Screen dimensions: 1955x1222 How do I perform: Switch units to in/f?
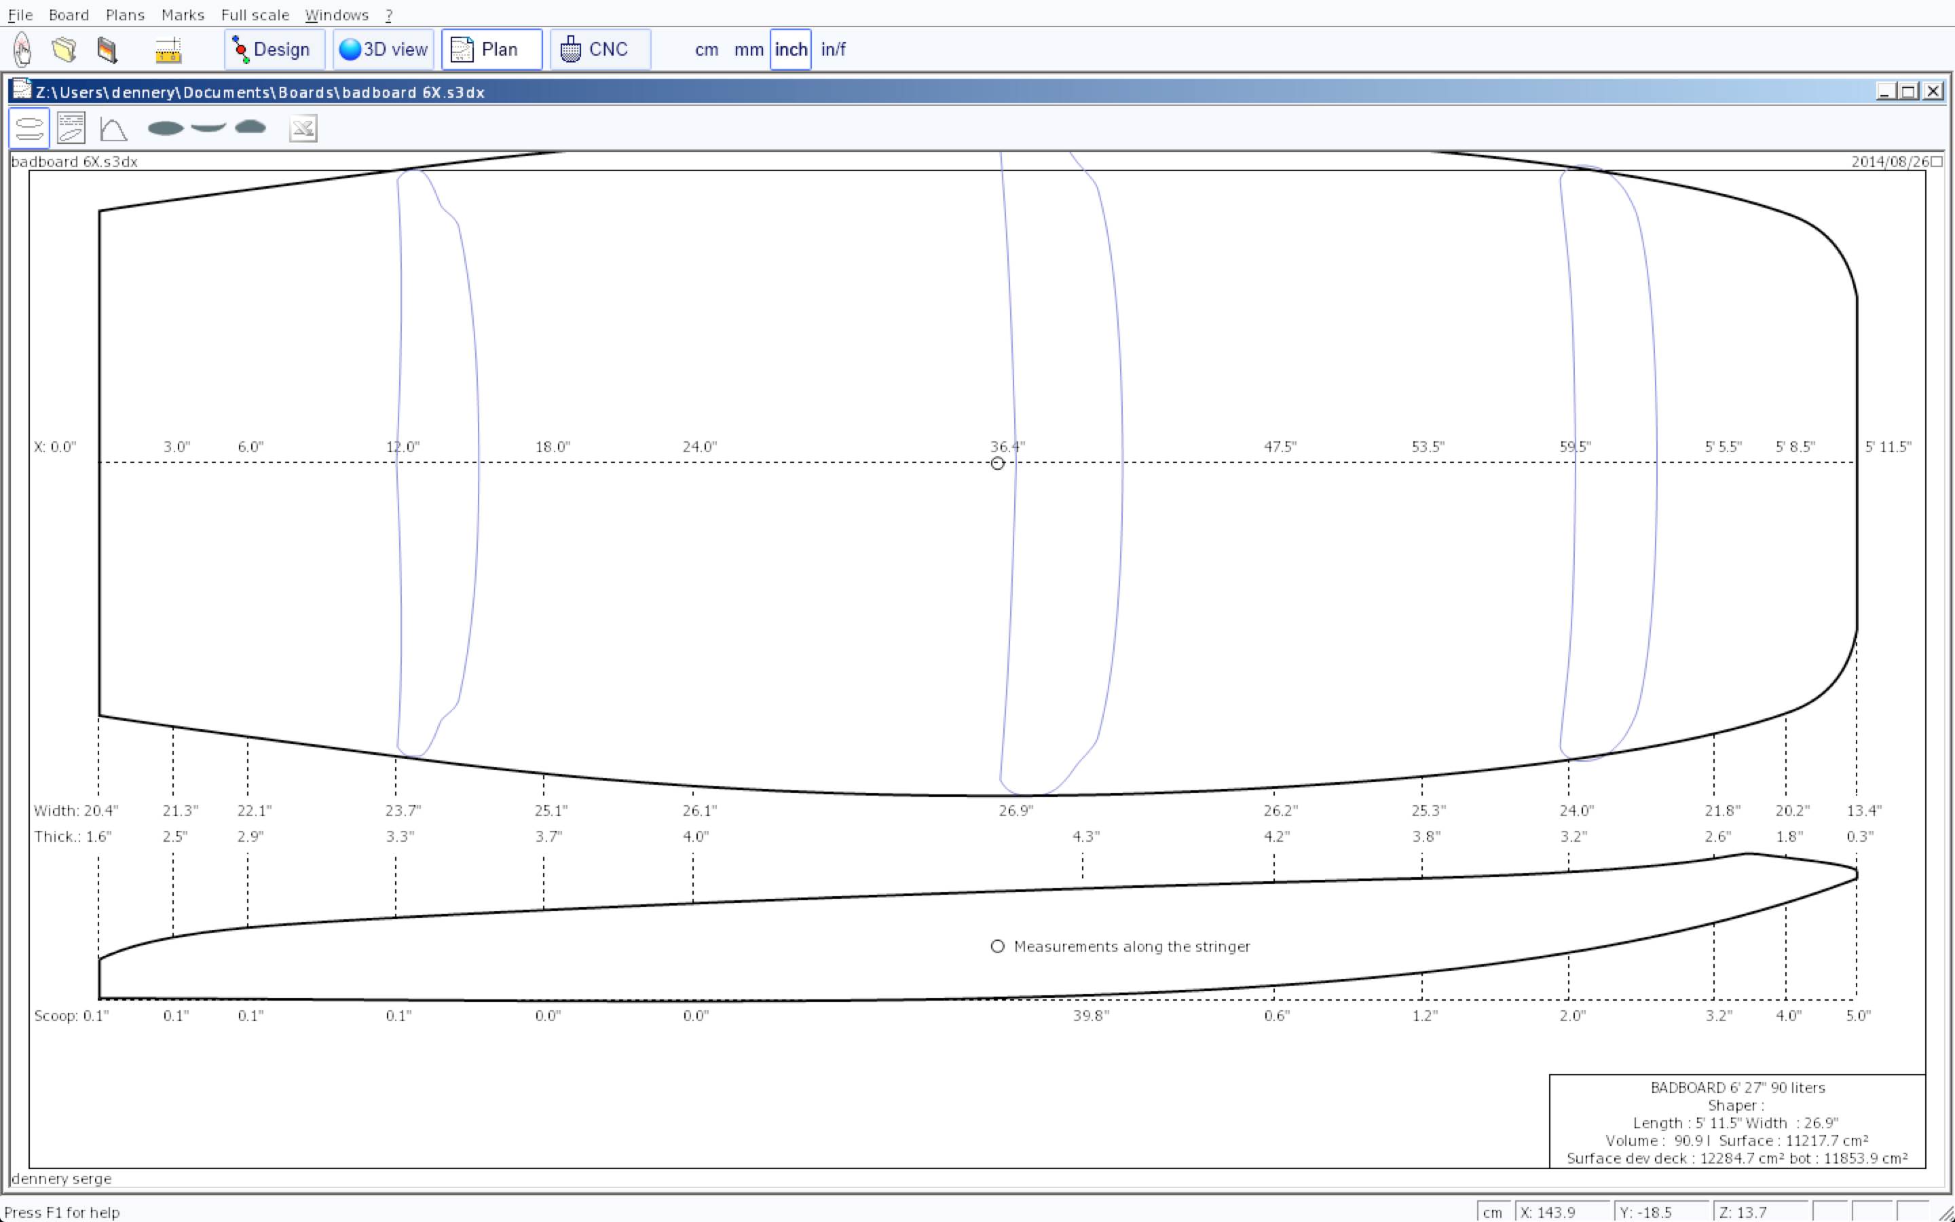pyautogui.click(x=833, y=50)
